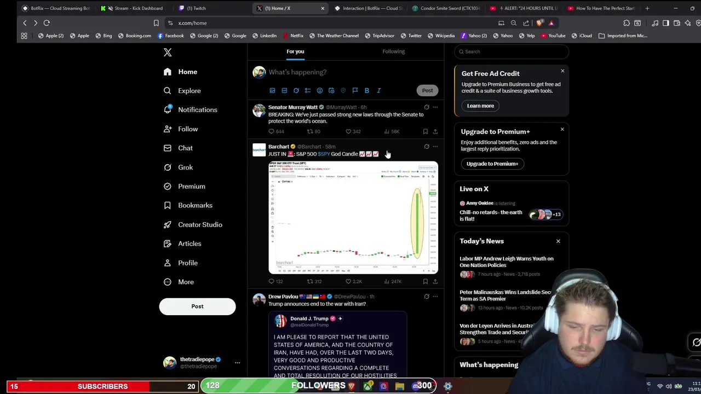
Task: Switch to the Following tab
Action: (394, 51)
